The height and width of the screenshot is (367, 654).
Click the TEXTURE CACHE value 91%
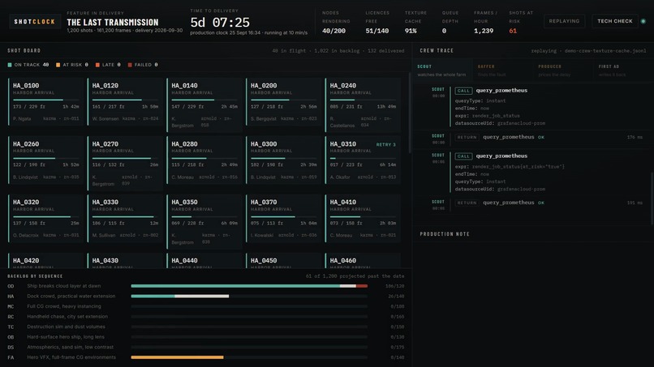point(411,31)
